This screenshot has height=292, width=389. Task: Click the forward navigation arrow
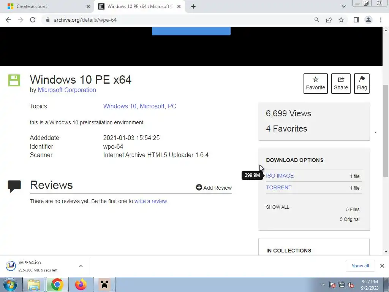pos(21,20)
